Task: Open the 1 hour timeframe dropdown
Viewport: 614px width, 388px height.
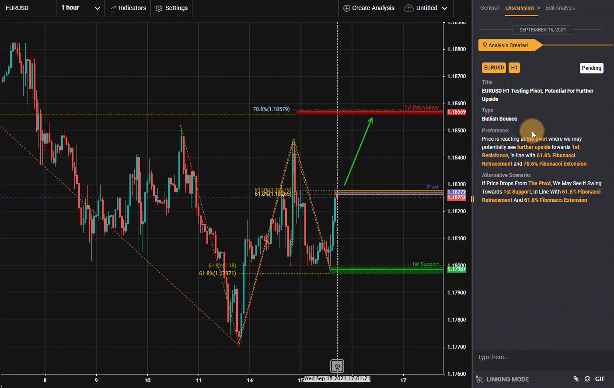Action: tap(80, 8)
